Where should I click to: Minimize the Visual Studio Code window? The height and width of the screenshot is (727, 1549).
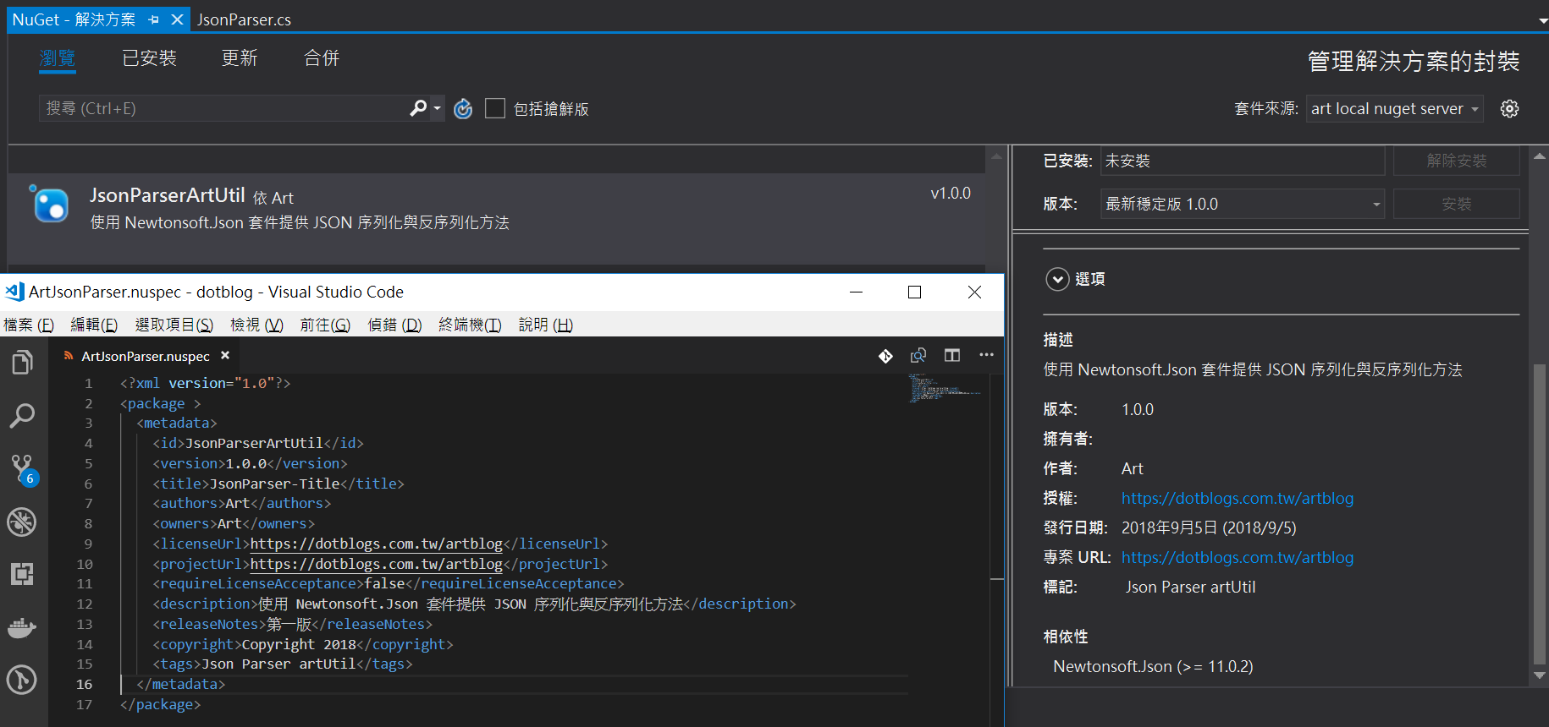856,292
